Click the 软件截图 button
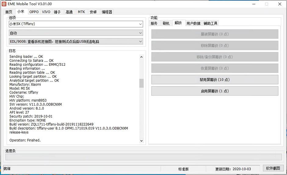Image resolution: width=287 pixels, height=175 pixels. (273, 168)
